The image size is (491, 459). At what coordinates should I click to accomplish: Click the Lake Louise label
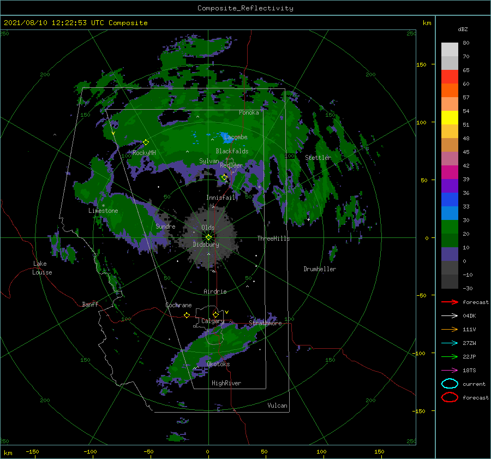(42, 268)
